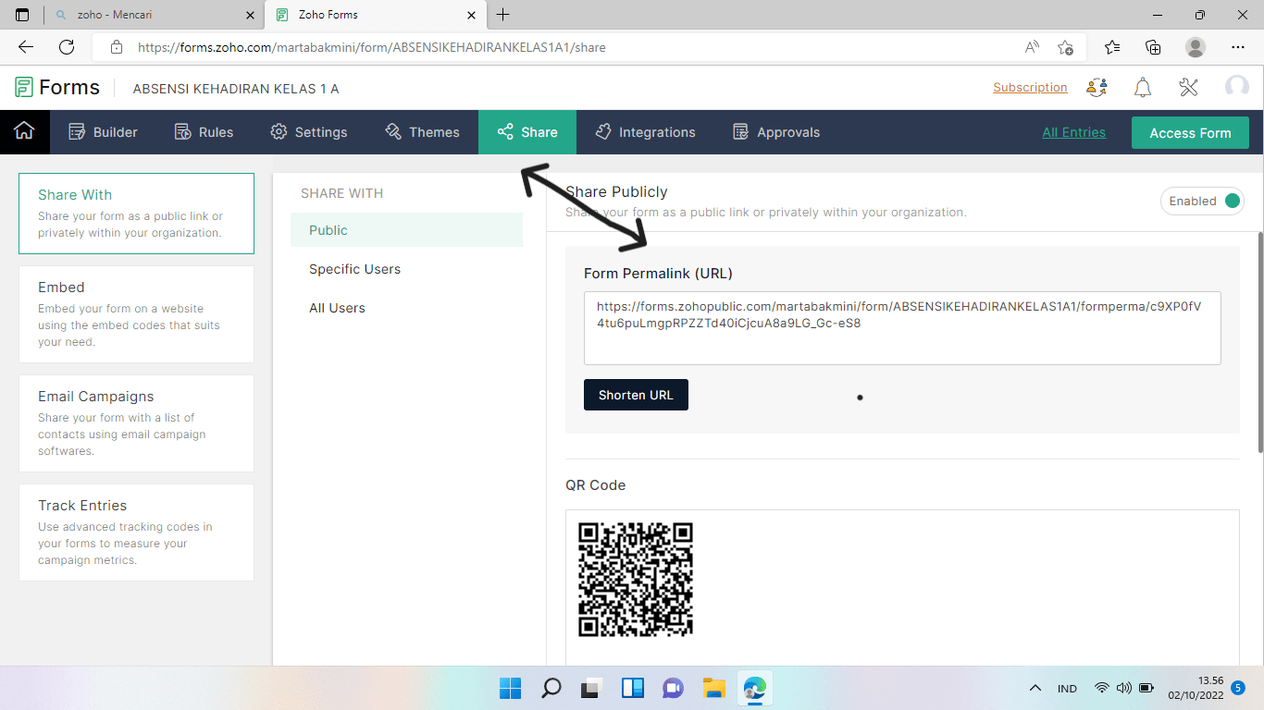The width and height of the screenshot is (1264, 710).
Task: Click the IND language indicator
Action: [1067, 688]
